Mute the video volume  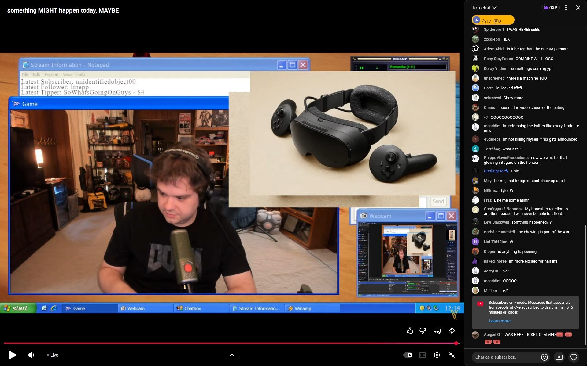point(31,355)
